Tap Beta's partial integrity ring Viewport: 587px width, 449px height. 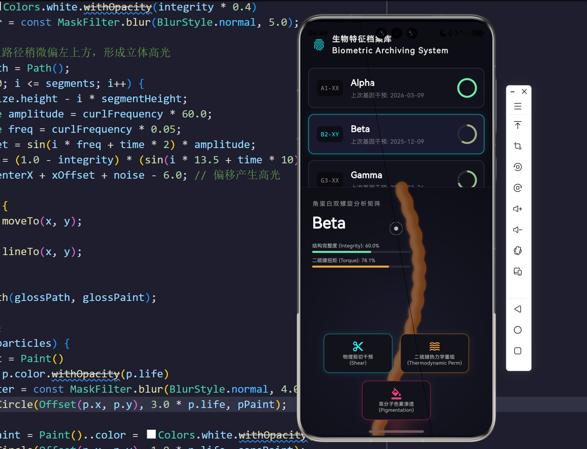[x=467, y=134]
